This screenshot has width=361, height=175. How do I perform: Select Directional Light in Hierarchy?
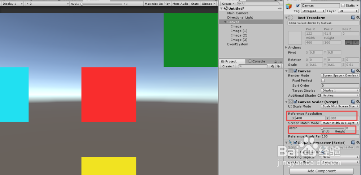240,17
